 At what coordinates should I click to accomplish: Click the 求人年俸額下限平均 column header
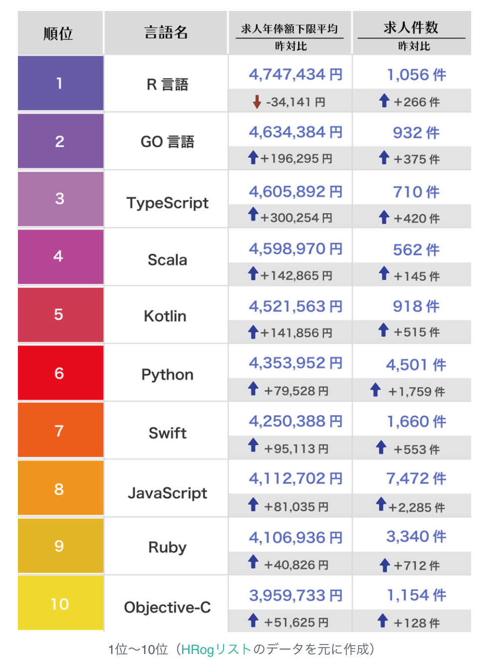(289, 29)
